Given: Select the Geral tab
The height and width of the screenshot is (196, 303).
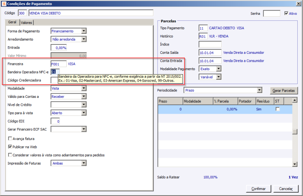Looking at the screenshot, I should tap(12, 22).
